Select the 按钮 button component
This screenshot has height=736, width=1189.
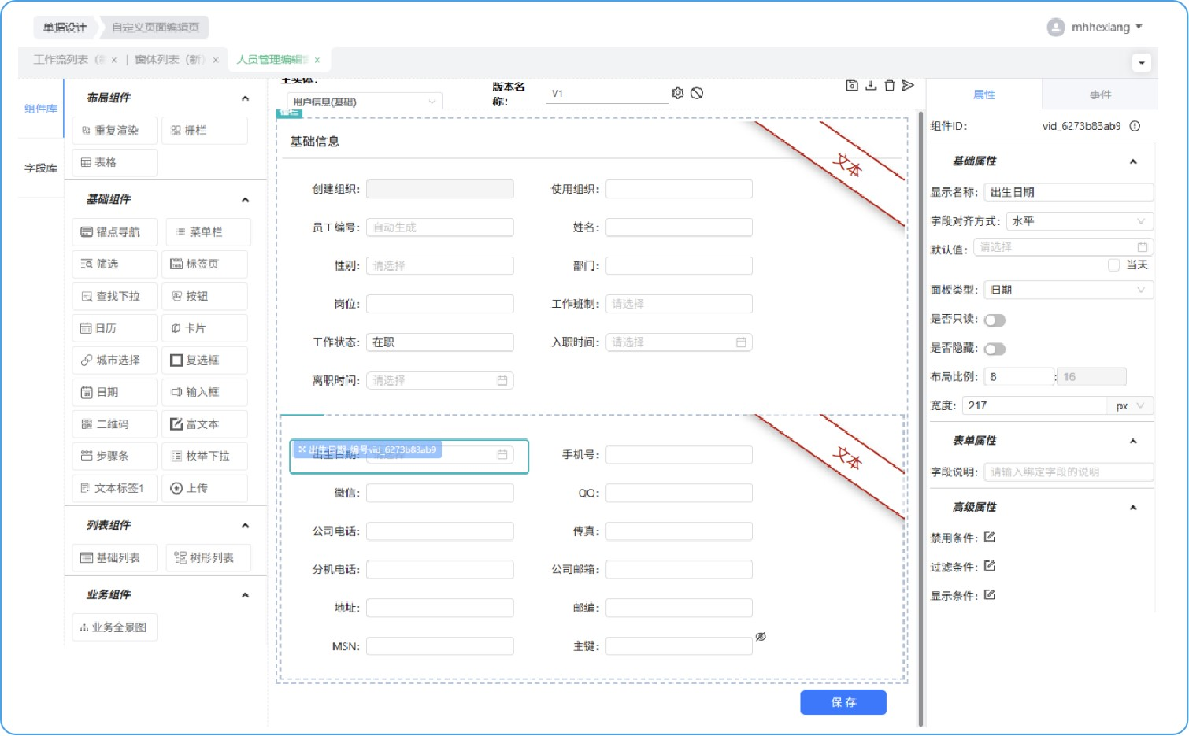205,296
